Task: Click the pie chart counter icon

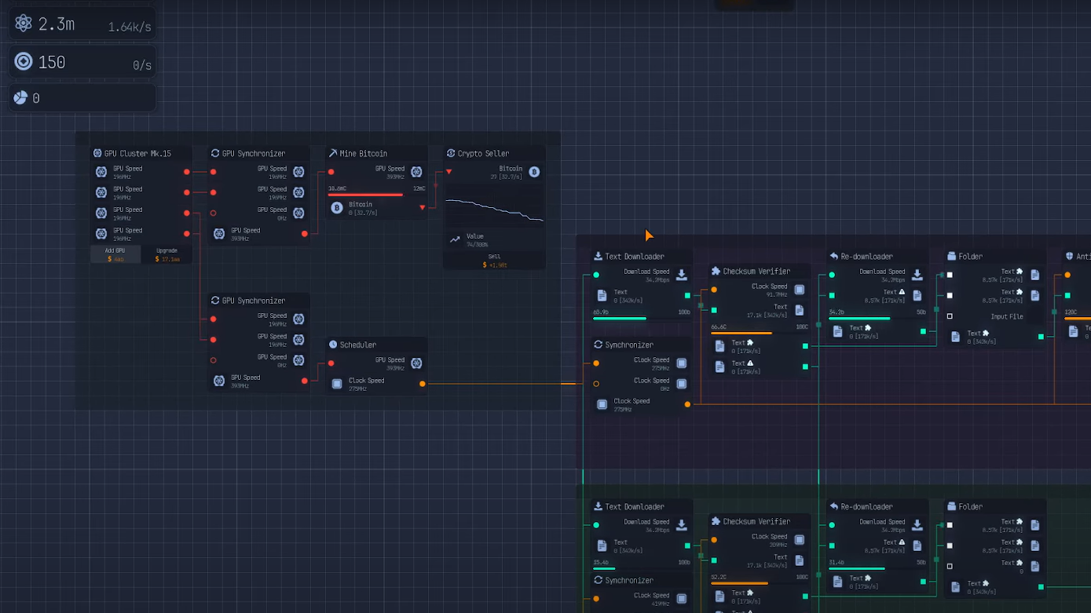Action: point(20,98)
